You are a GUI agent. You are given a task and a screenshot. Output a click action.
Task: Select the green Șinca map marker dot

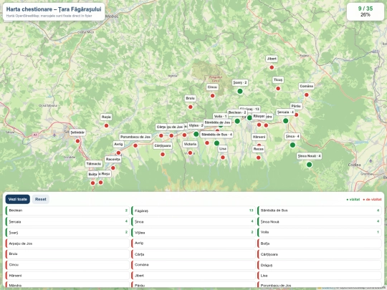[x=292, y=145]
